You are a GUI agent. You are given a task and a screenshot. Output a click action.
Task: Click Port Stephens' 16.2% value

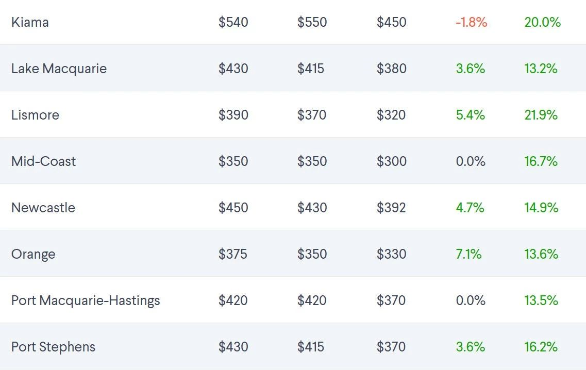[x=541, y=347]
